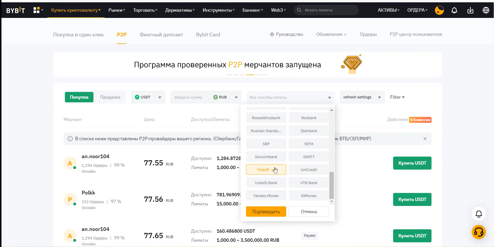
Task: Open notifications bell in top navbar
Action: point(454,10)
